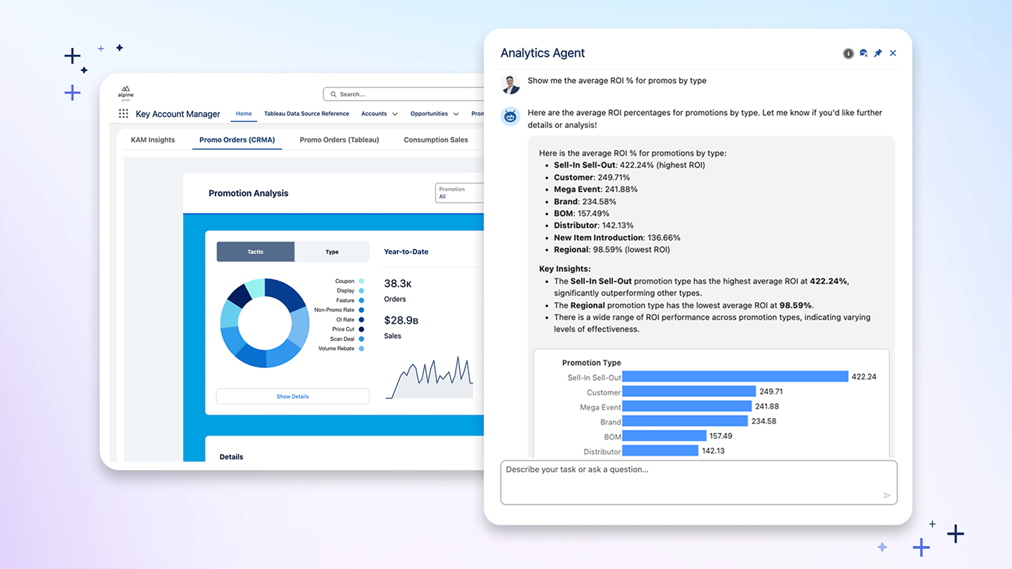Viewport: 1012px width, 569px height.
Task: Open the Salesforce App Launcher waffle icon
Action: coord(123,113)
